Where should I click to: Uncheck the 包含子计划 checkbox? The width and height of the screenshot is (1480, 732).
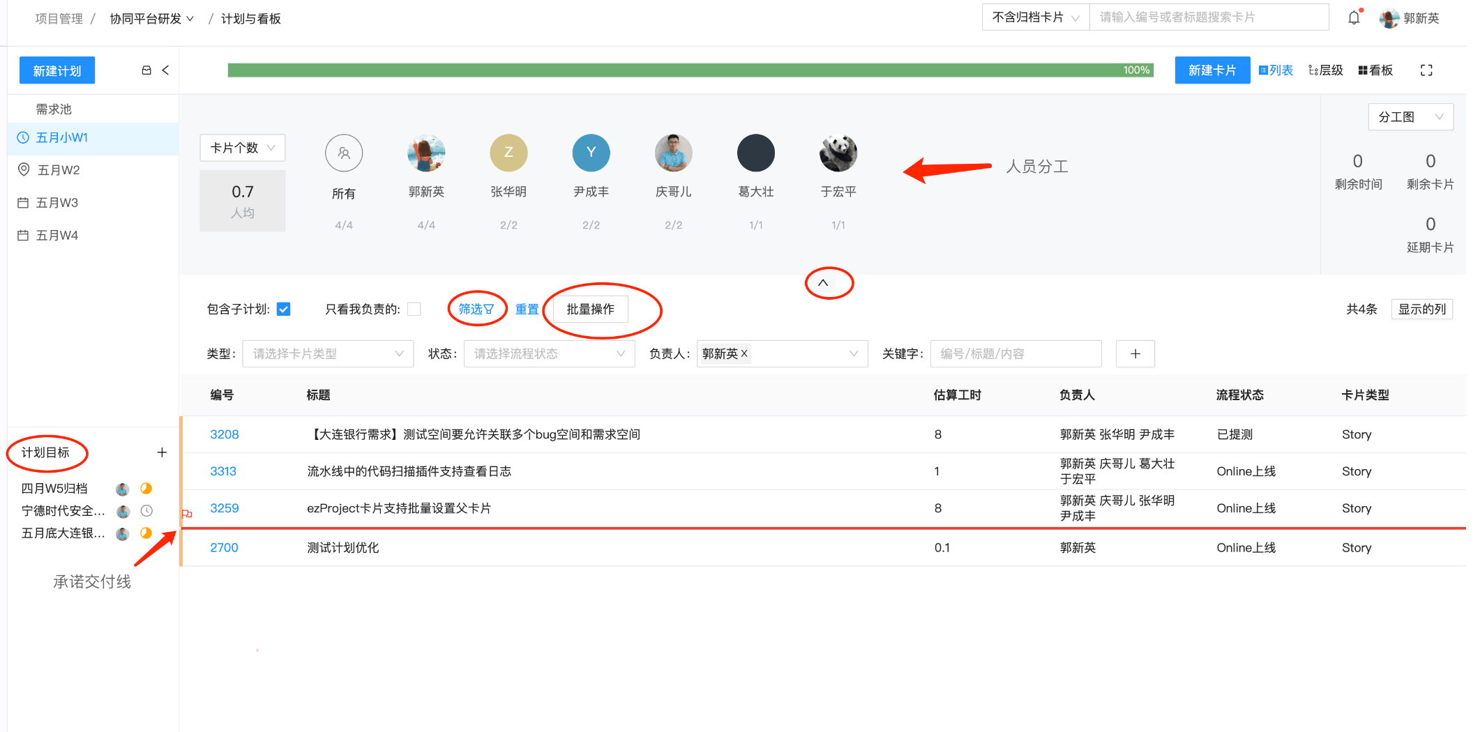point(283,309)
